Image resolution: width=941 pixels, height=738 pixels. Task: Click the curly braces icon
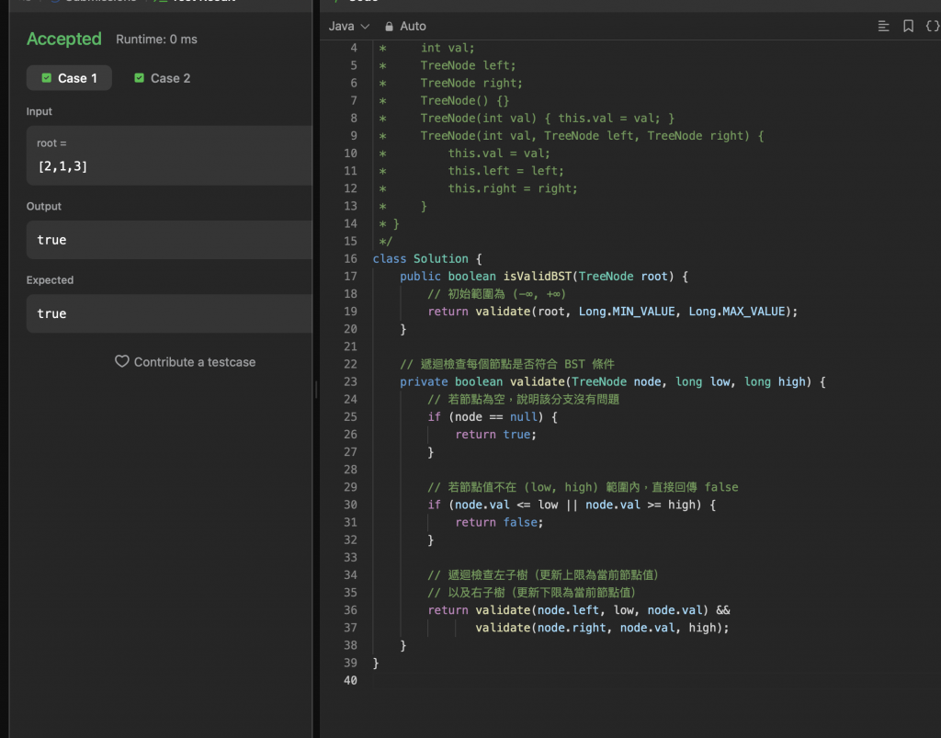[x=932, y=26]
